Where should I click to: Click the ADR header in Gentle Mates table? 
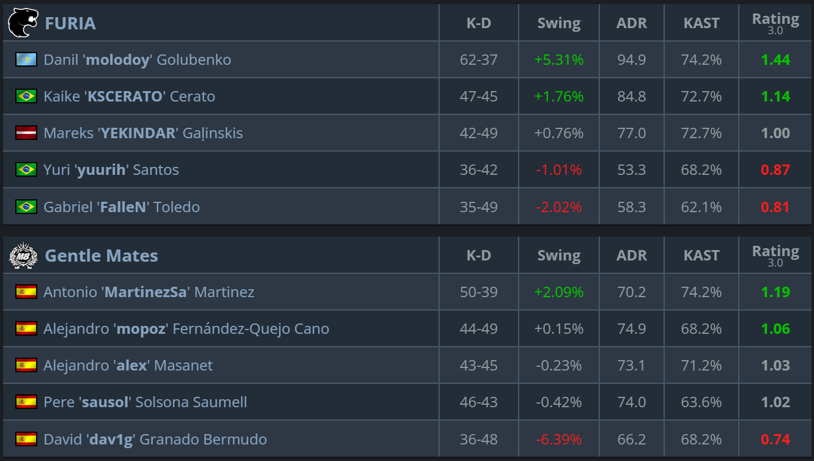[x=632, y=256]
